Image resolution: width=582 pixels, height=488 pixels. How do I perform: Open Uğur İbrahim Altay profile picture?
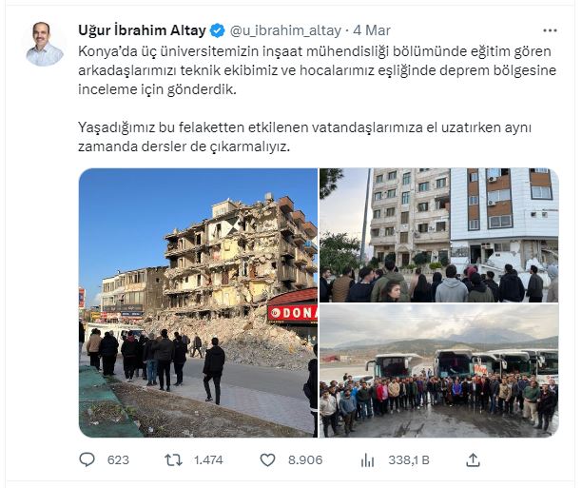(45, 44)
